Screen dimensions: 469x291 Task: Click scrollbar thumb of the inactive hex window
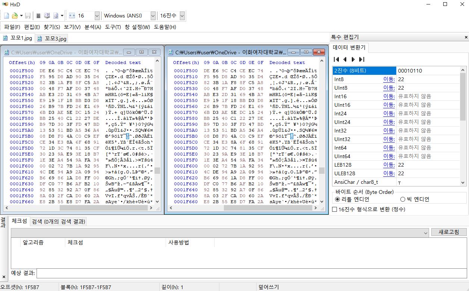click(x=157, y=171)
